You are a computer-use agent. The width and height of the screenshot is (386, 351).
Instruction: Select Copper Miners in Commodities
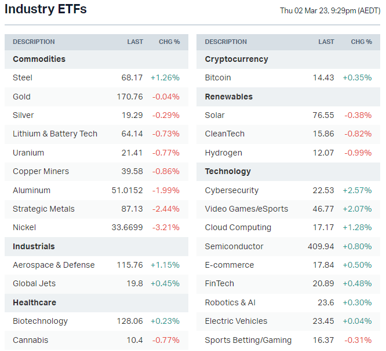41,171
